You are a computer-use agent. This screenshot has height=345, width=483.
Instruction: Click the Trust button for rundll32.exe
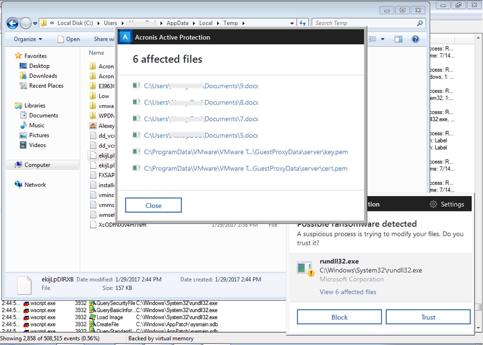click(x=428, y=317)
